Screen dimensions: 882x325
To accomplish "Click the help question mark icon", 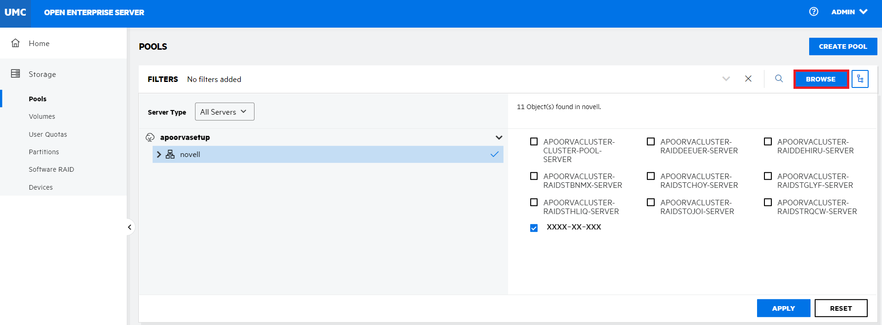I will click(813, 12).
